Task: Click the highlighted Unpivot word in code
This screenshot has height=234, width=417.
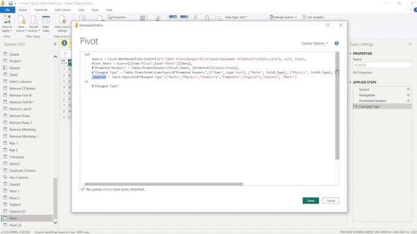Action: 99,77
